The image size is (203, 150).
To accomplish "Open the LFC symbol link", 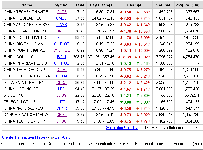I will click(62, 89).
